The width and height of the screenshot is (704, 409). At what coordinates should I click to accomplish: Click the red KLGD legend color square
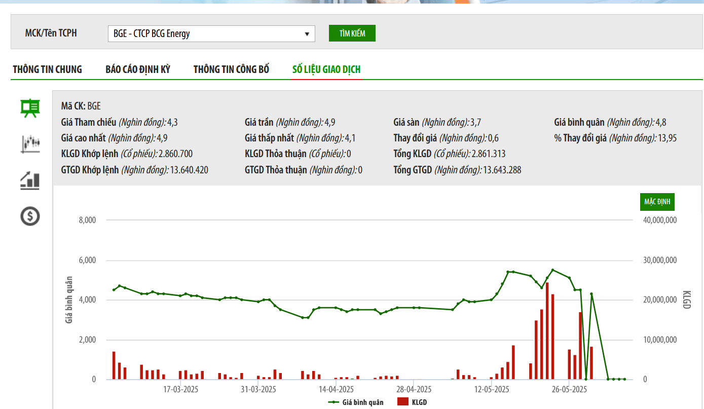coord(403,402)
